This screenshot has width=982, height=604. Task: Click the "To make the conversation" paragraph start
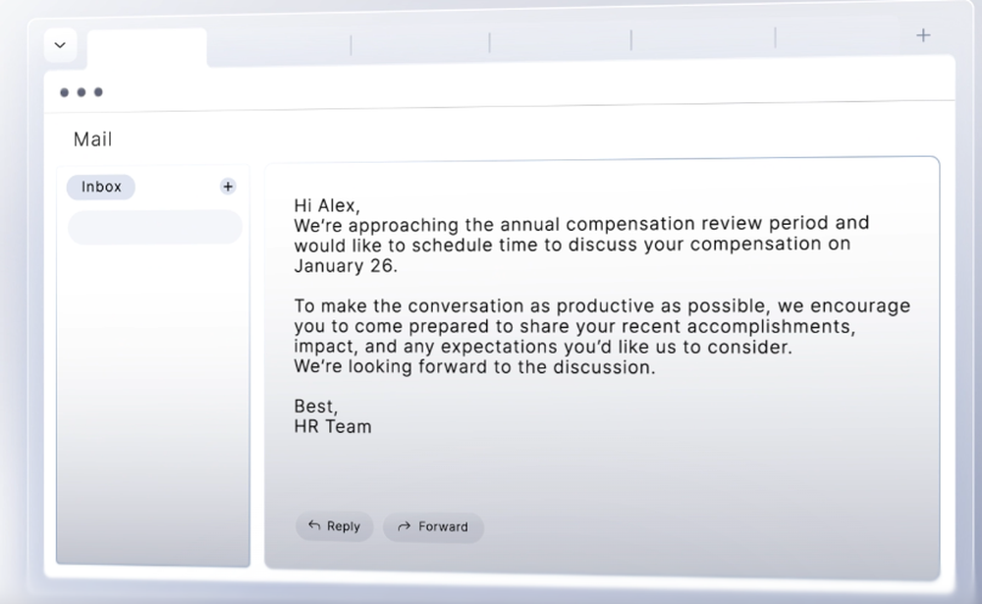pos(395,306)
